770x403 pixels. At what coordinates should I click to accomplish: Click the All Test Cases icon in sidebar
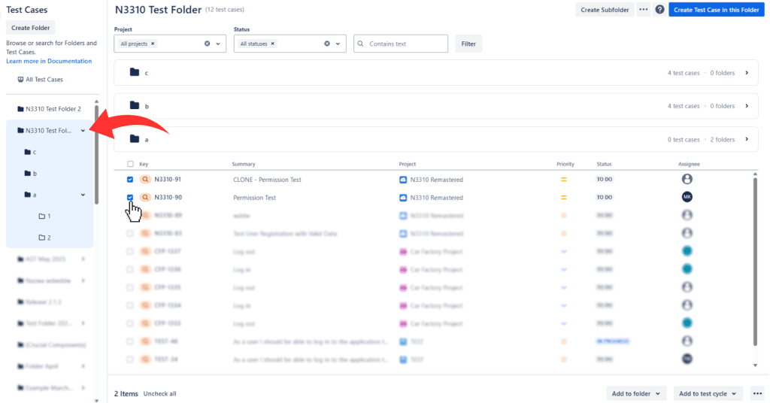point(20,80)
